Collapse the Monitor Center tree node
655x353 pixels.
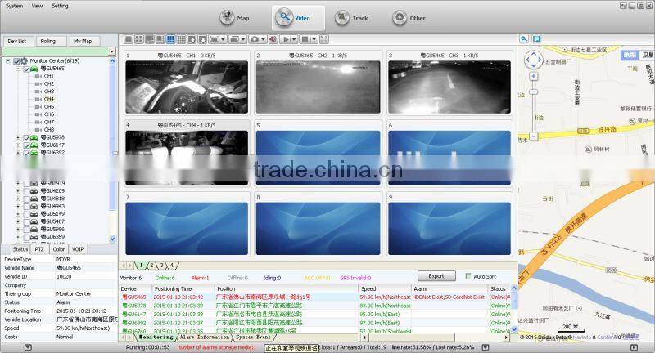8,60
